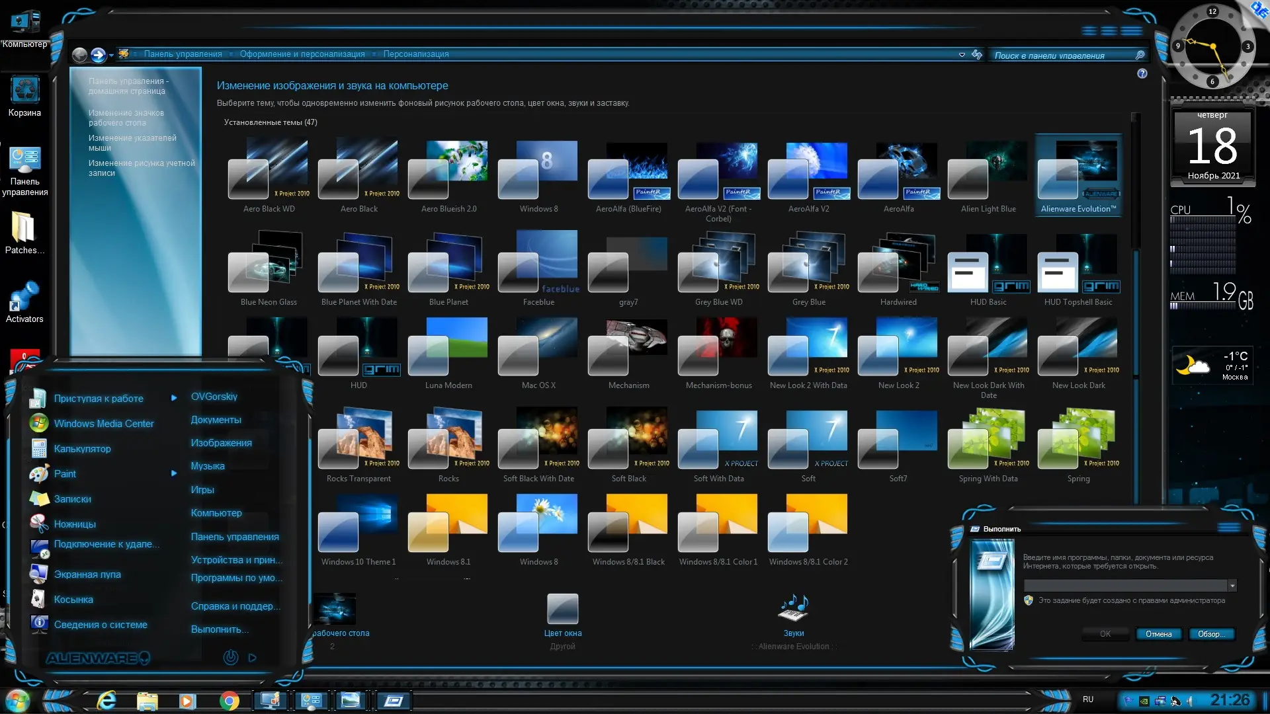Select Документы in the Start menu
Image resolution: width=1270 pixels, height=714 pixels.
pos(216,420)
